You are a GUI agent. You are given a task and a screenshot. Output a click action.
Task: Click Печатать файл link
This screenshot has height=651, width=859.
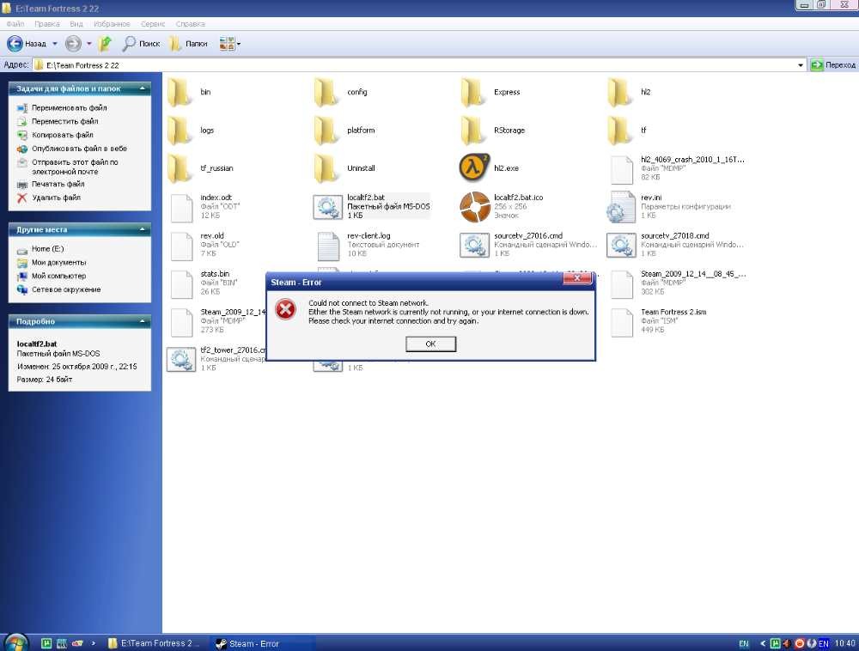(x=58, y=184)
